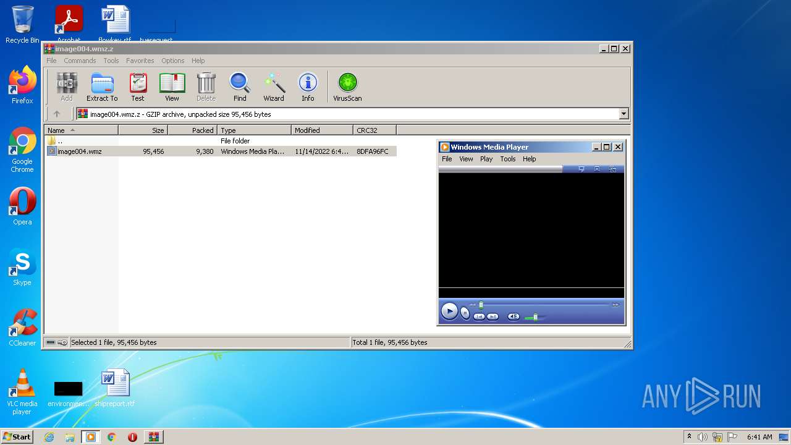Select the image004.wmz file row
This screenshot has width=791, height=445.
pos(221,151)
